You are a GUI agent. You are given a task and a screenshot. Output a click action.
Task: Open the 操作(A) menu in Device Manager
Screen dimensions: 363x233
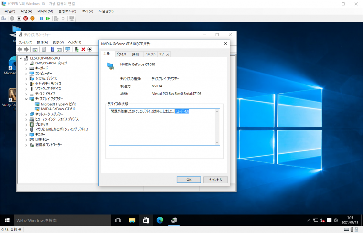click(x=43, y=42)
